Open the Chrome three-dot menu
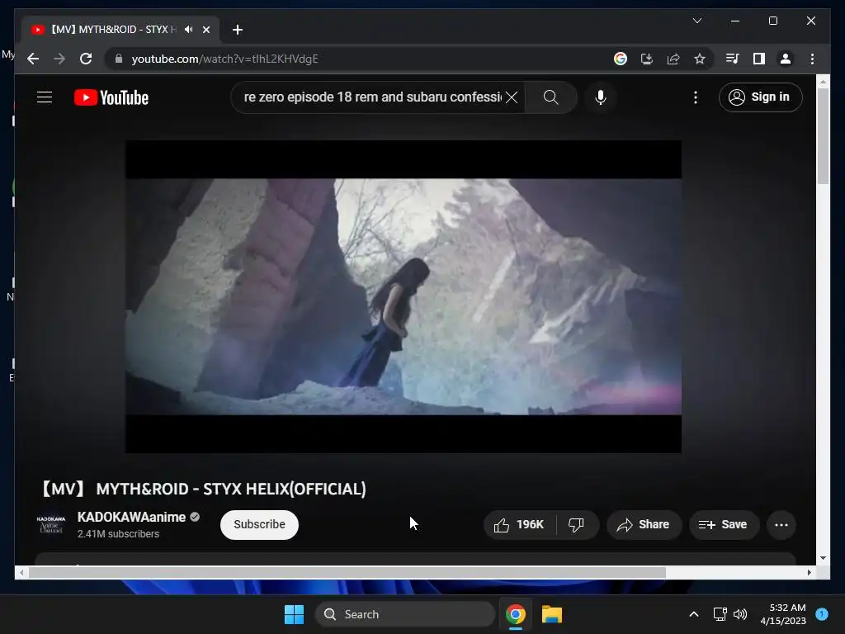Viewport: 845px width, 634px height. 812,59
